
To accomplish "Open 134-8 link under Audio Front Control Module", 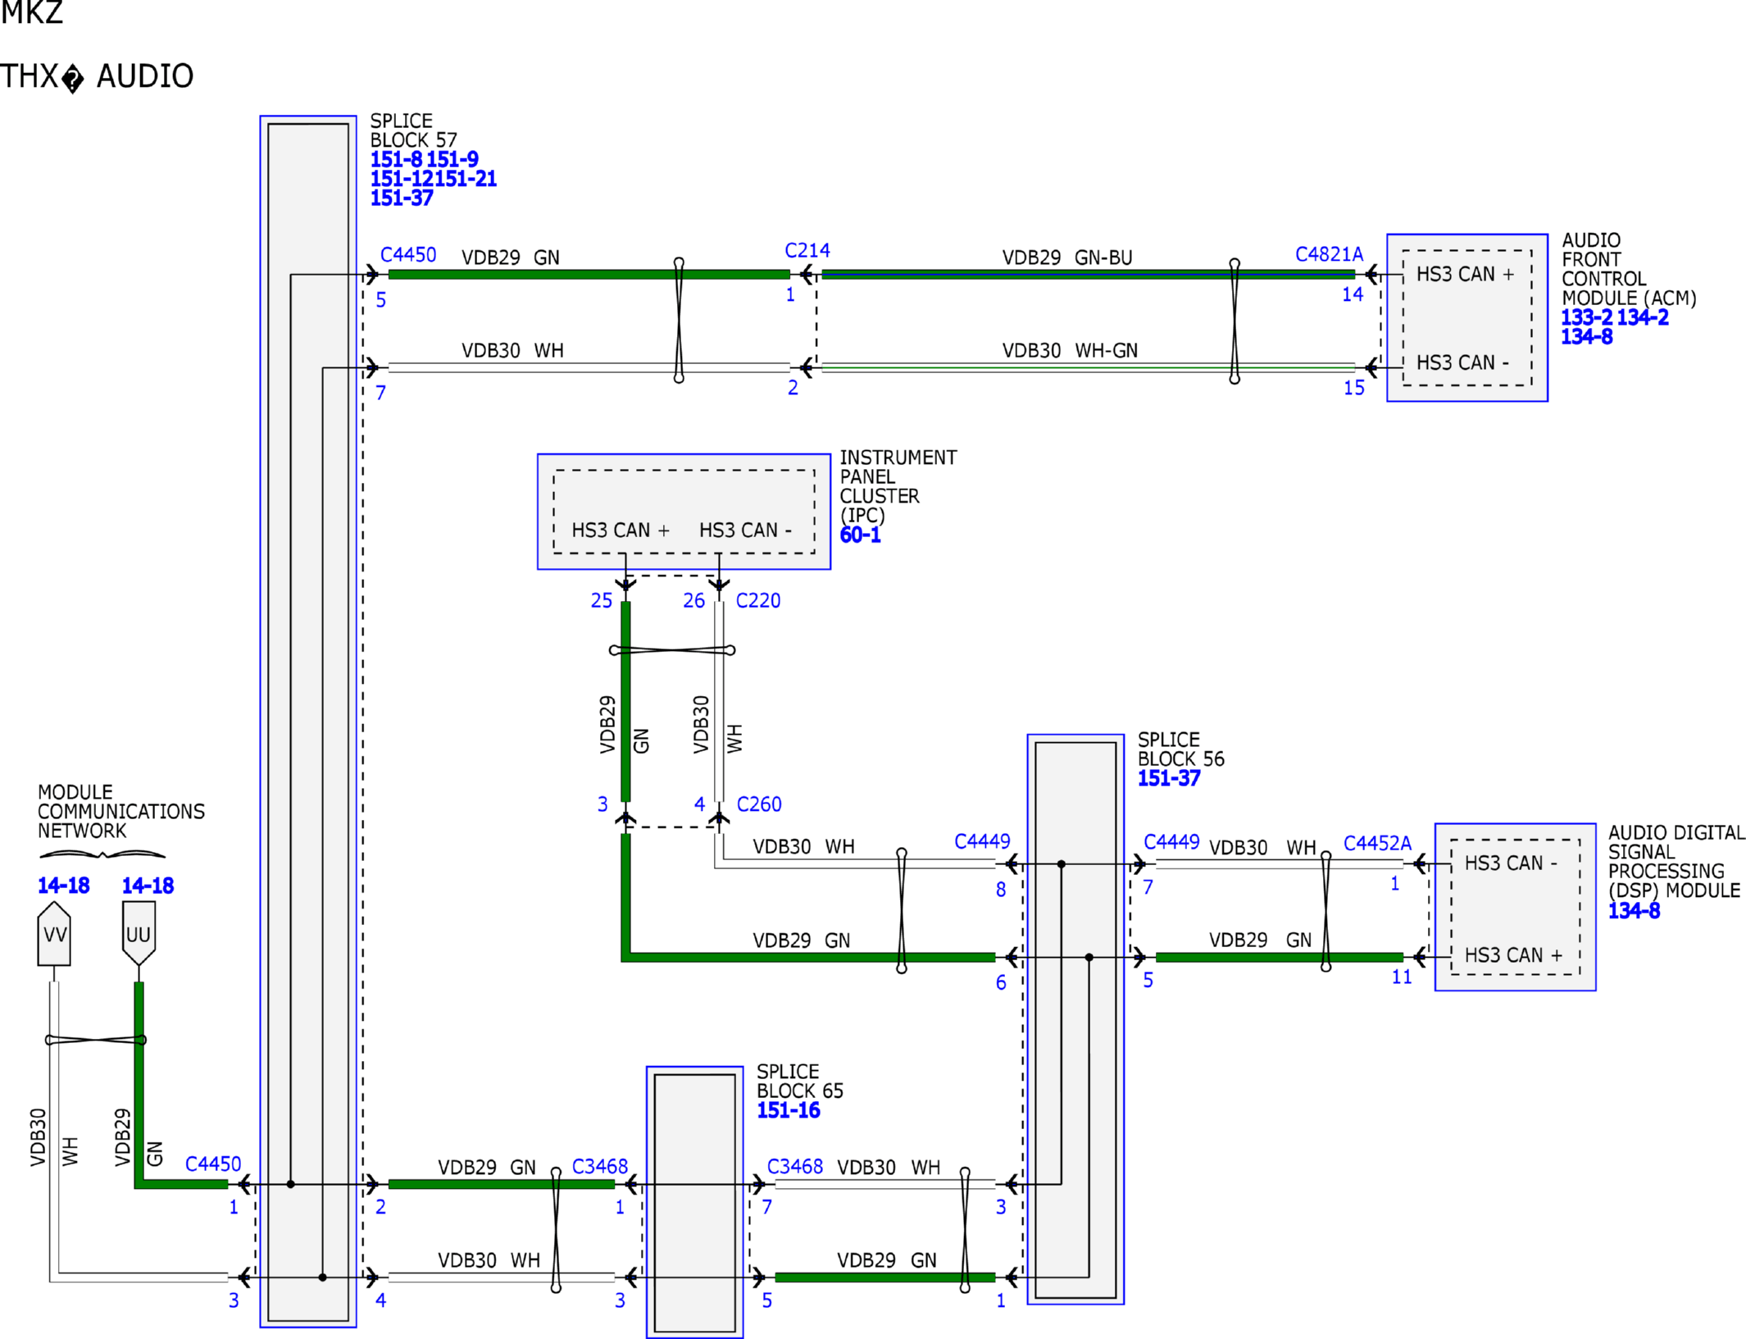I will [1587, 337].
